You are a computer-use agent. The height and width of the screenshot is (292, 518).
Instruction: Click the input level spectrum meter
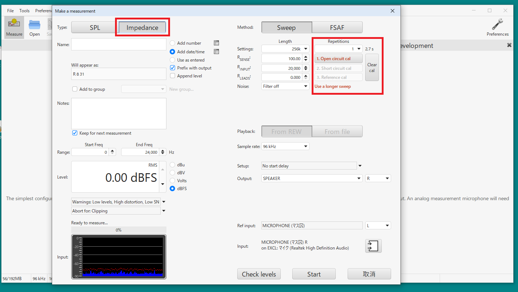pyautogui.click(x=119, y=257)
